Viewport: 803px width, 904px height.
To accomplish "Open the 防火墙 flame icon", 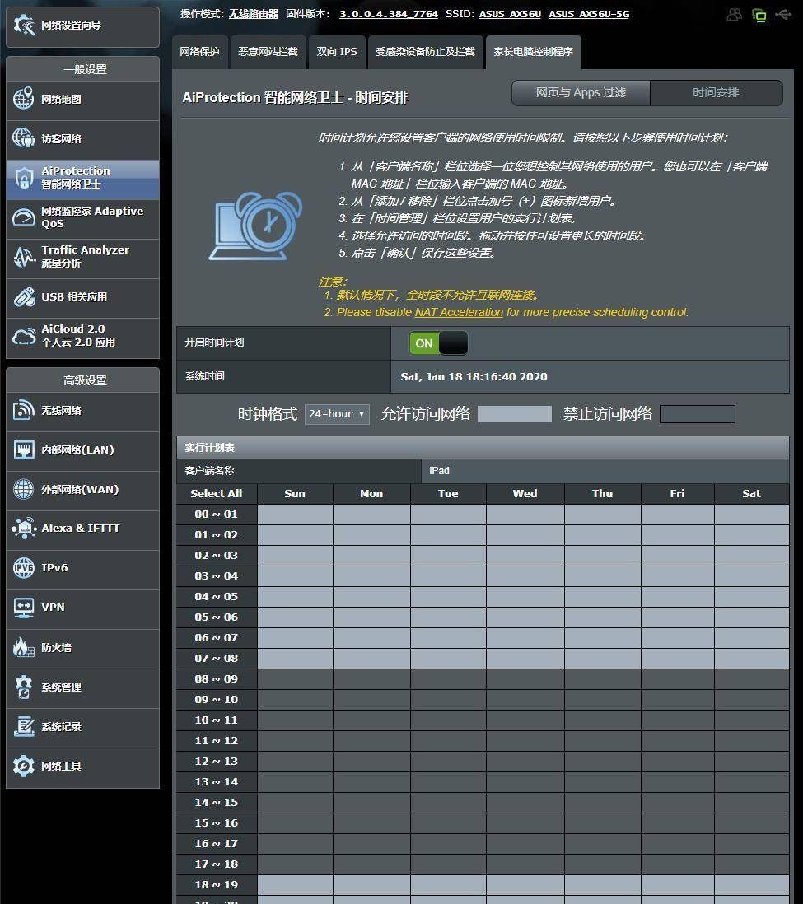I will point(24,647).
